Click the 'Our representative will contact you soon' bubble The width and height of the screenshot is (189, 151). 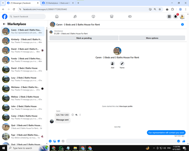pyautogui.click(x=166, y=133)
